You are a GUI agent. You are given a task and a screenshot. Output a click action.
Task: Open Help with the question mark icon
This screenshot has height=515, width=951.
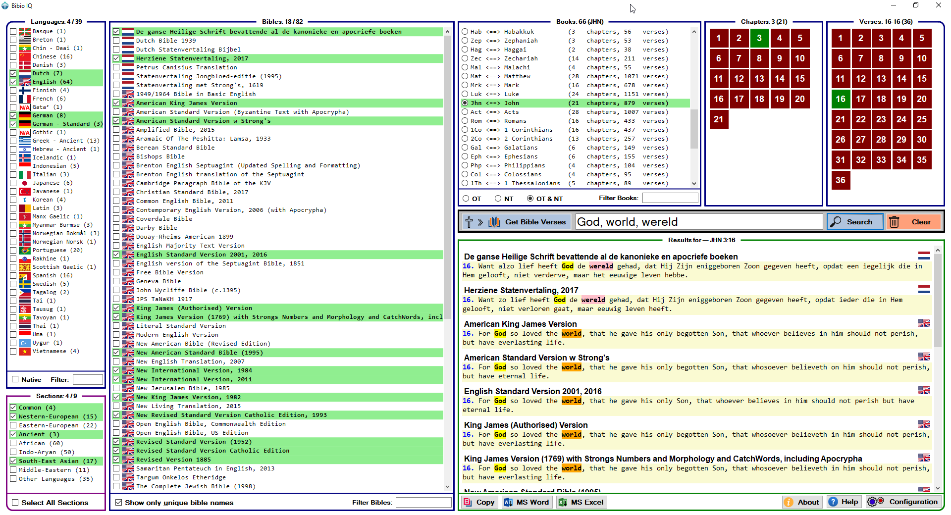click(x=844, y=502)
